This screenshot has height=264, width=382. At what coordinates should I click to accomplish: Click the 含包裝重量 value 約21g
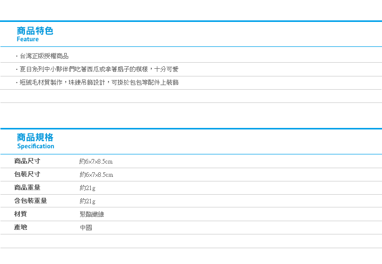coord(88,201)
